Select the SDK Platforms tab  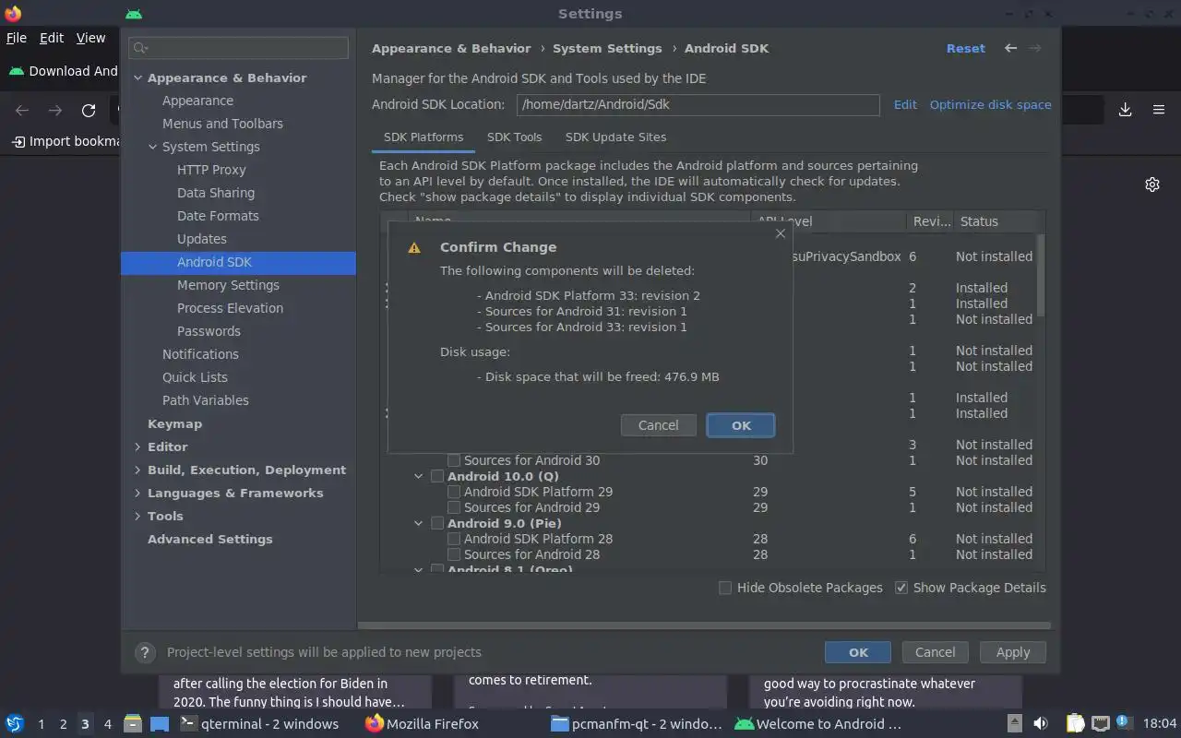423,137
